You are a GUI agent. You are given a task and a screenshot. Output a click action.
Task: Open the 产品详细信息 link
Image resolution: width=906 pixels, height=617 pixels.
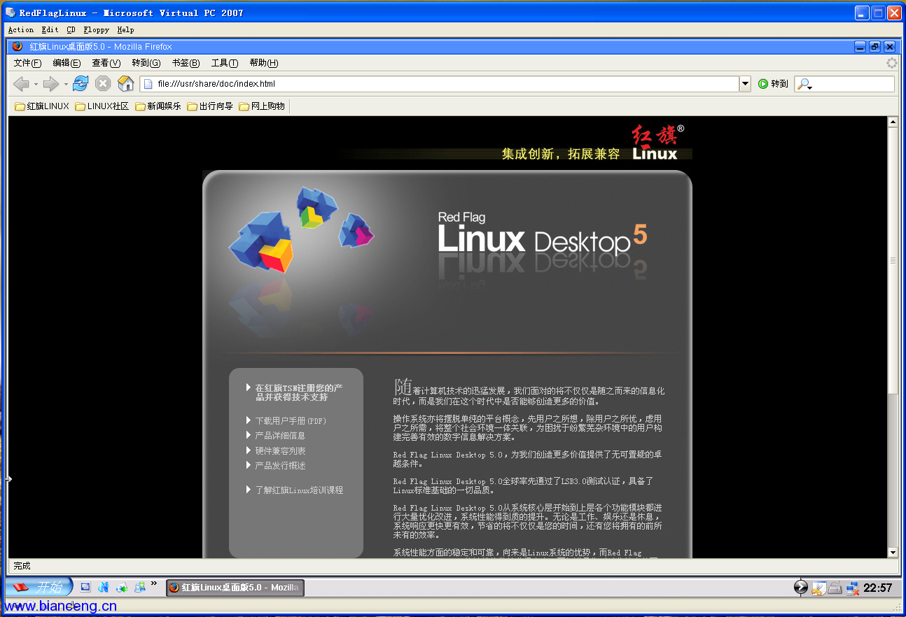pos(280,435)
